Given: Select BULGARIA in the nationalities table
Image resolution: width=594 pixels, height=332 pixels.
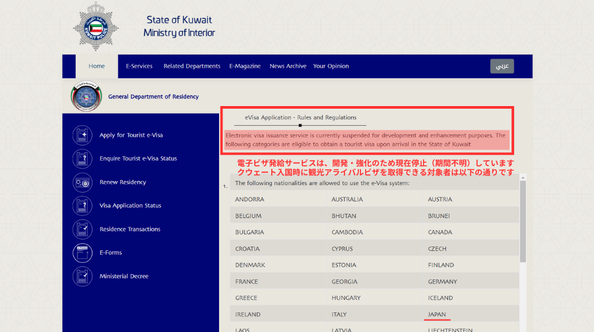Looking at the screenshot, I should (x=249, y=232).
